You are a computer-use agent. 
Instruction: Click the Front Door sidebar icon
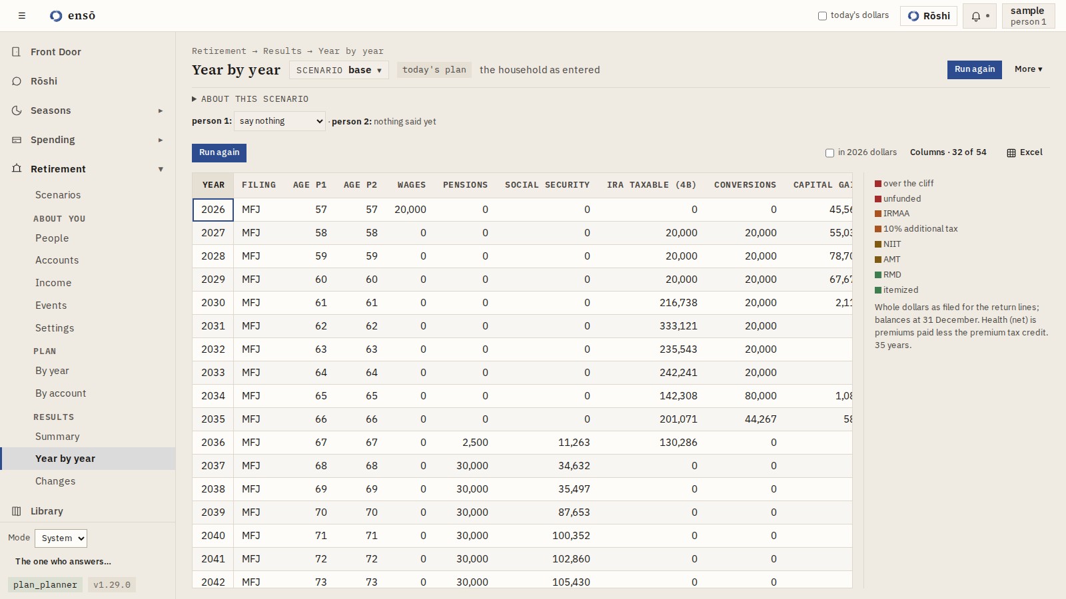click(x=17, y=52)
